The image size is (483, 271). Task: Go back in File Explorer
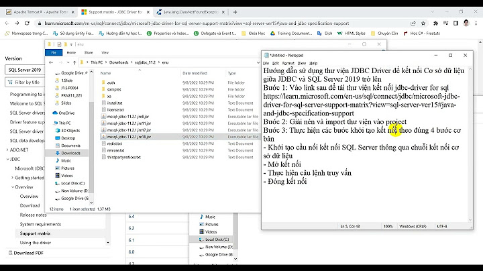(x=51, y=62)
